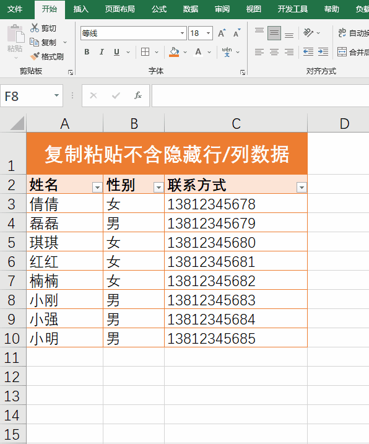Apply cell borders icon
Viewport: 369px width, 444px height.
(145, 52)
